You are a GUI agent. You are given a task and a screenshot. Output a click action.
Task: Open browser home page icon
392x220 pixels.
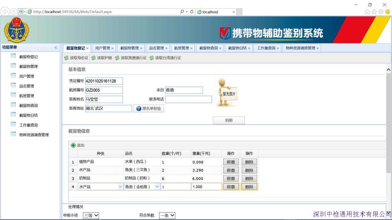[x=367, y=12]
